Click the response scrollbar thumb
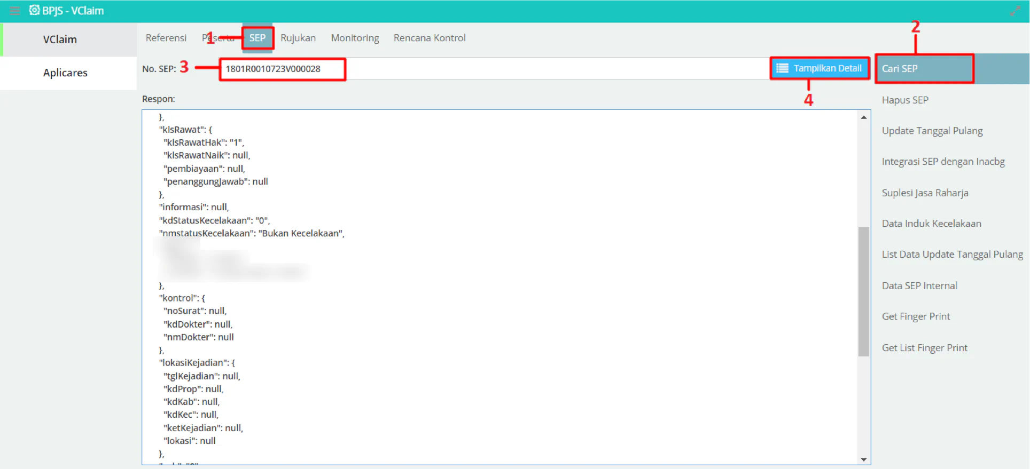This screenshot has height=469, width=1030. 864,291
